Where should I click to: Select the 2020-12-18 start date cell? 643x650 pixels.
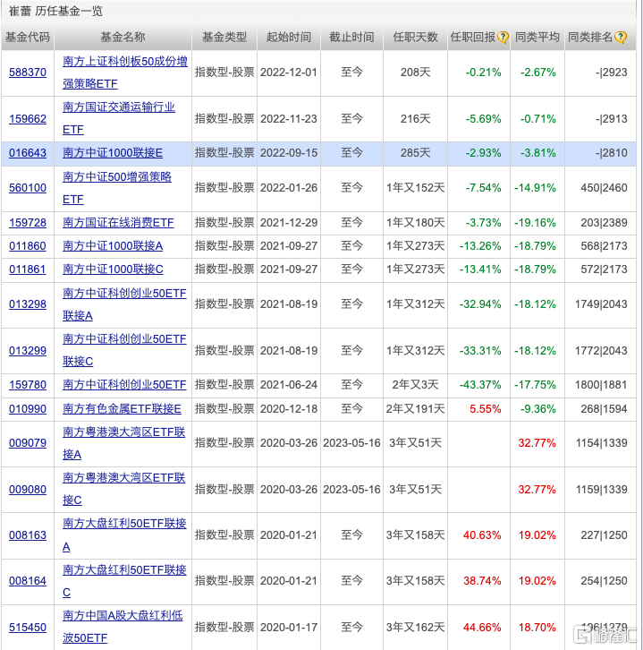point(289,409)
